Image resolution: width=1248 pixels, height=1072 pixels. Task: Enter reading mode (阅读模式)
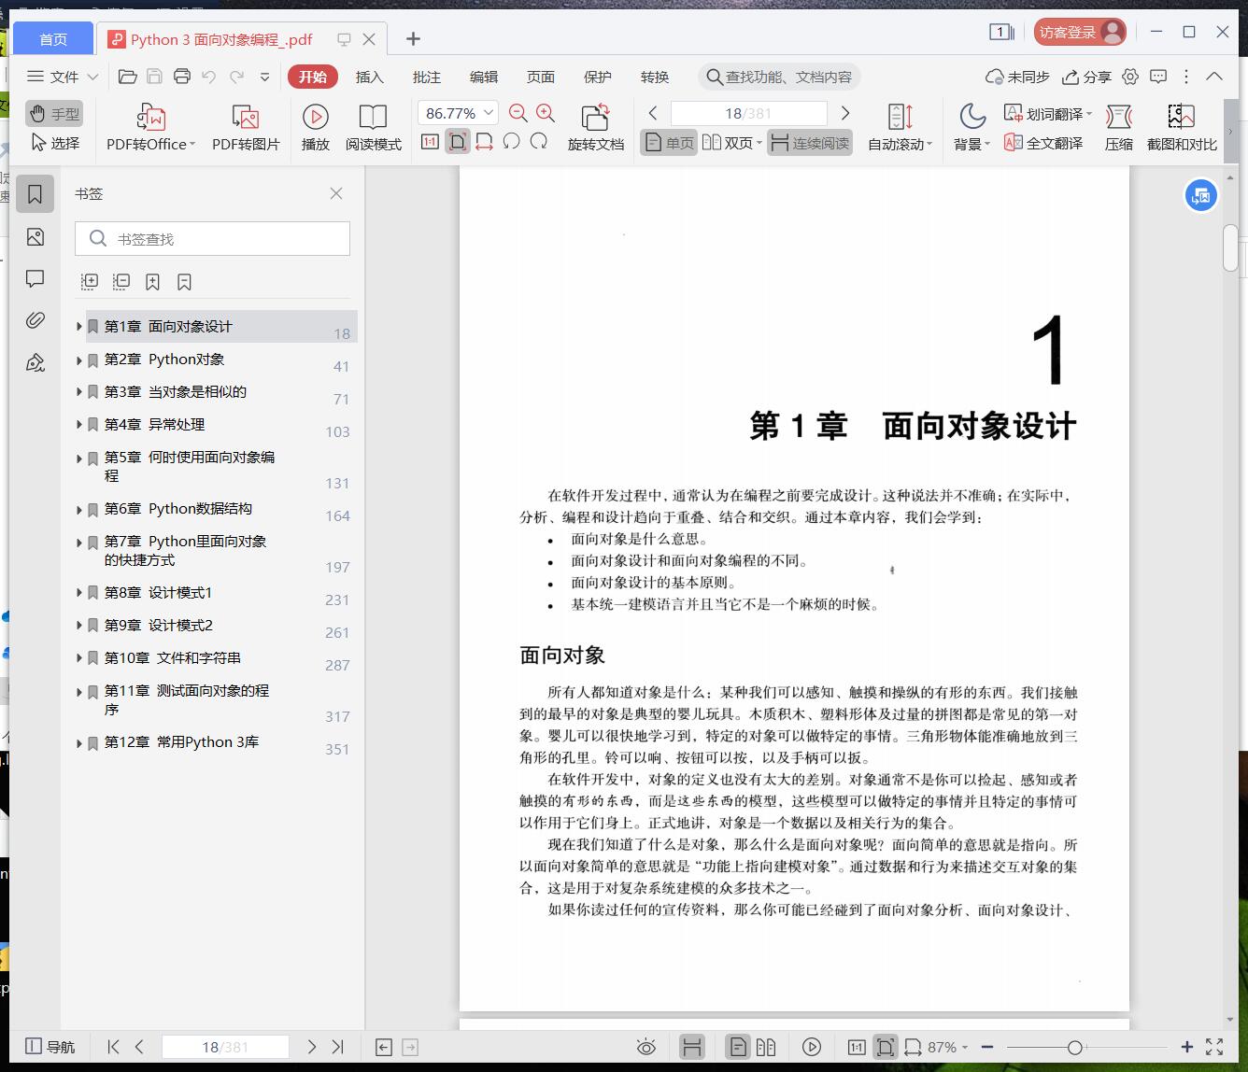373,128
